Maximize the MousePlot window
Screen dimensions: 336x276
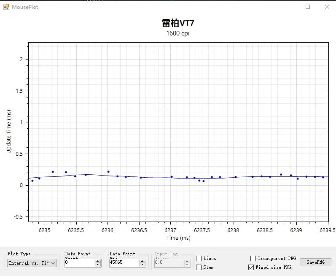pos(308,7)
